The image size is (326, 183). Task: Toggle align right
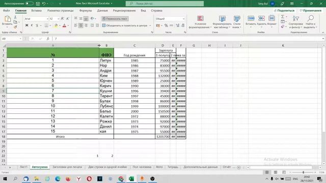coord(86,25)
